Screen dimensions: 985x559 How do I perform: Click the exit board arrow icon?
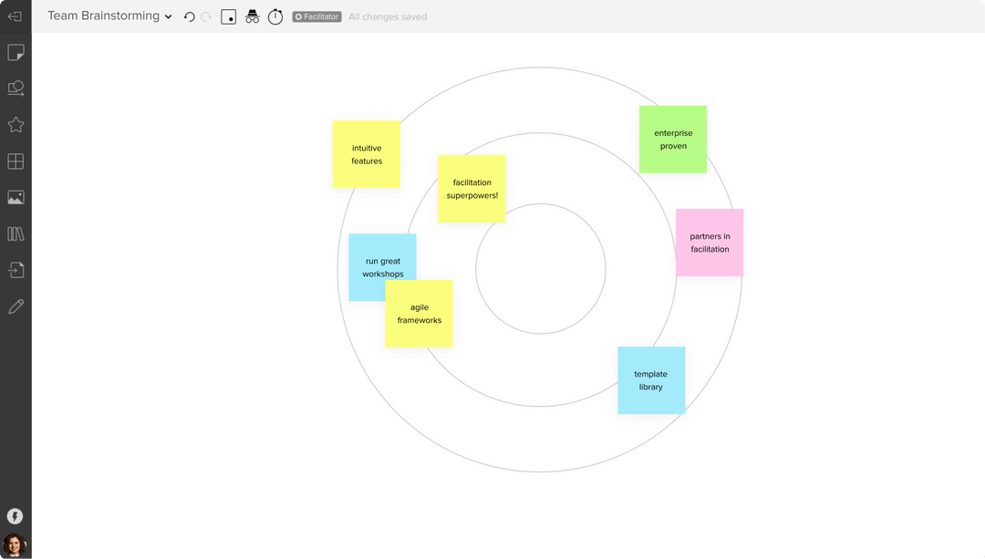[16, 16]
